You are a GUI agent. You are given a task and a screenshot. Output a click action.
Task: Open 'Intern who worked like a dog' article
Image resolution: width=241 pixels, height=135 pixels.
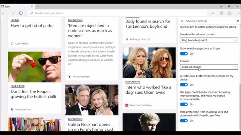[148, 90]
